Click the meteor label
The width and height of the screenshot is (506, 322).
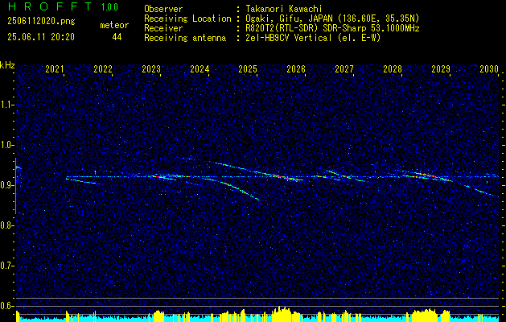click(x=114, y=25)
